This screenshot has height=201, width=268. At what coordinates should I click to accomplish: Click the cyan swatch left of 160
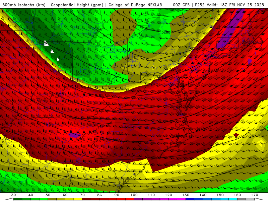233,199
